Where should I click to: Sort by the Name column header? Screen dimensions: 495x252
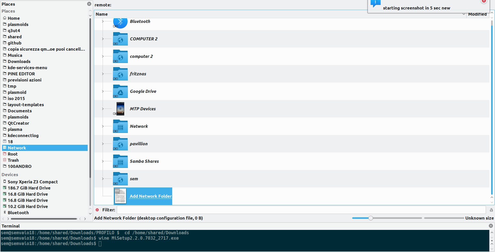[280, 14]
